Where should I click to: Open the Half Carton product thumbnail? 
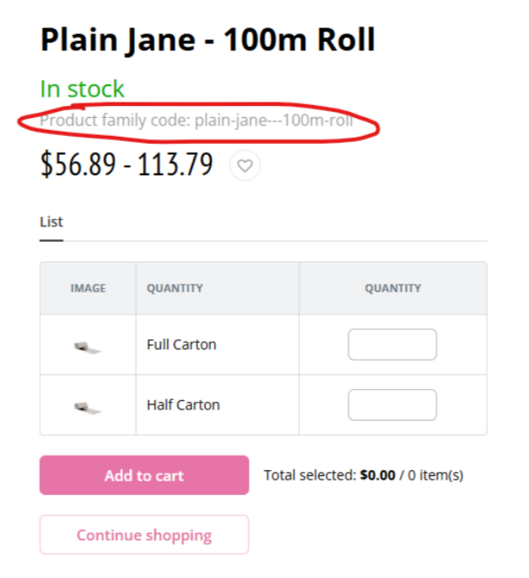87,406
